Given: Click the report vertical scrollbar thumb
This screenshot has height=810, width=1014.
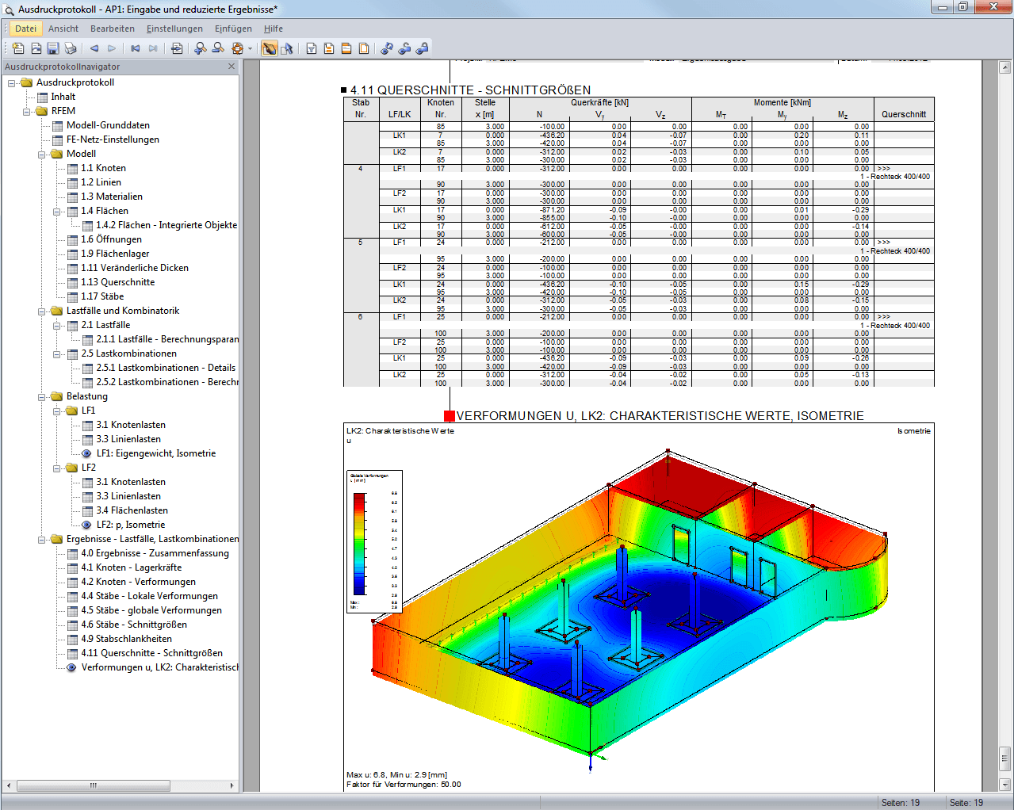Looking at the screenshot, I should (1004, 758).
